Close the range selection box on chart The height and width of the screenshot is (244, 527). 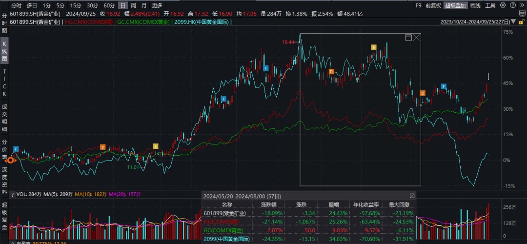click(x=417, y=38)
